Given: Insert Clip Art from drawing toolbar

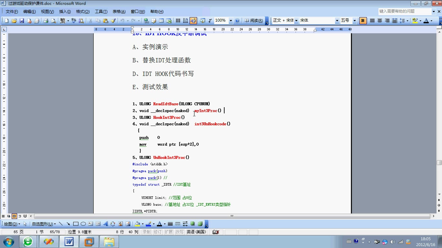Looking at the screenshot, I should coord(121,224).
